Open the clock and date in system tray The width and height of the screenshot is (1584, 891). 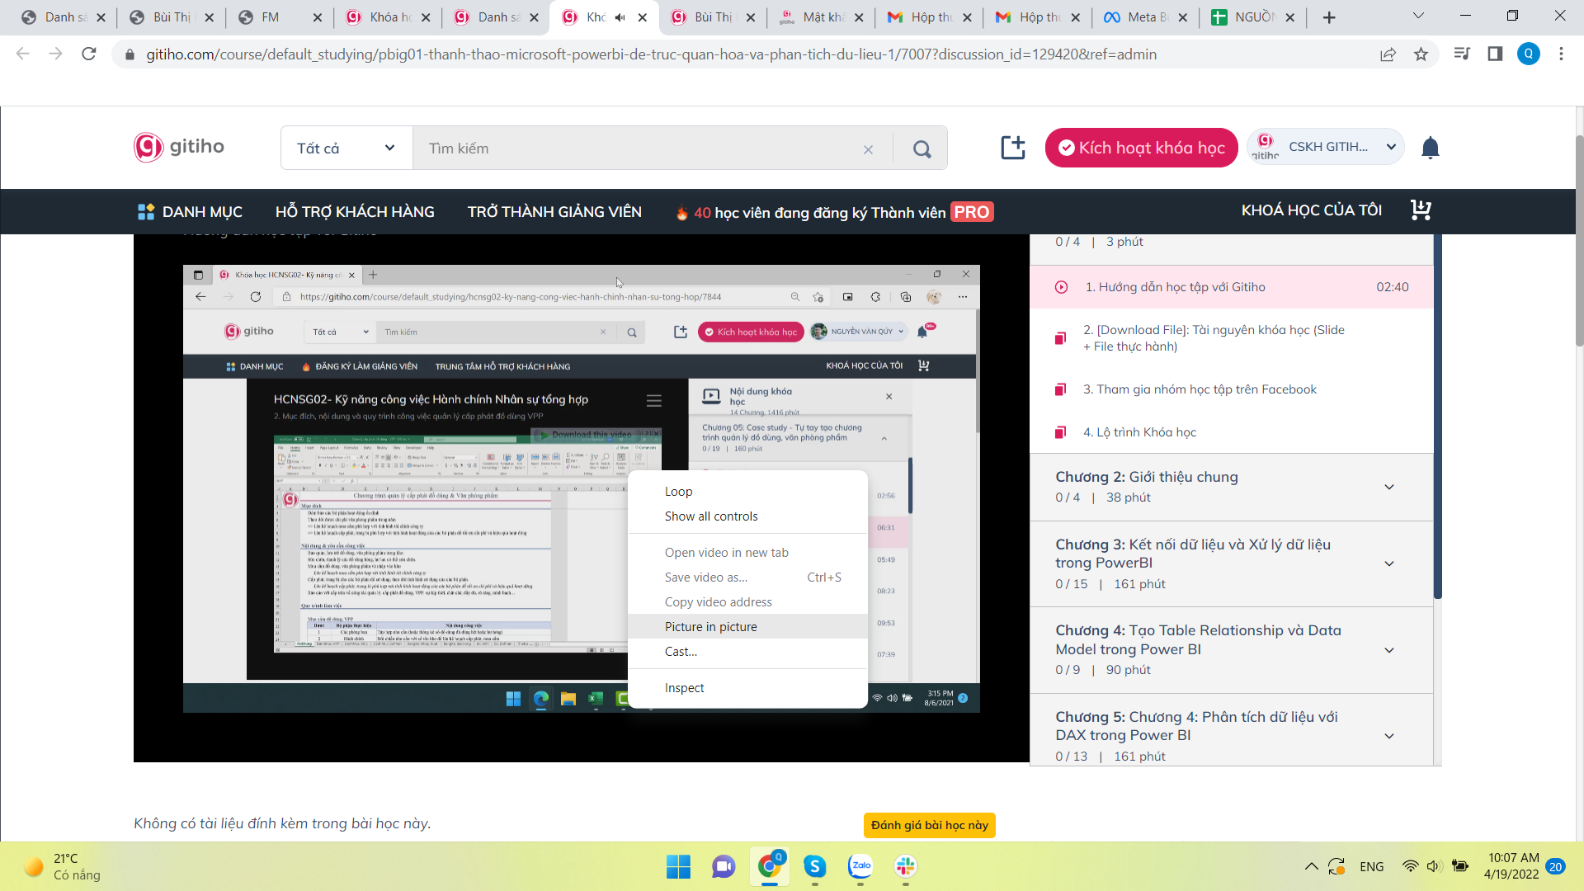[x=1513, y=866]
